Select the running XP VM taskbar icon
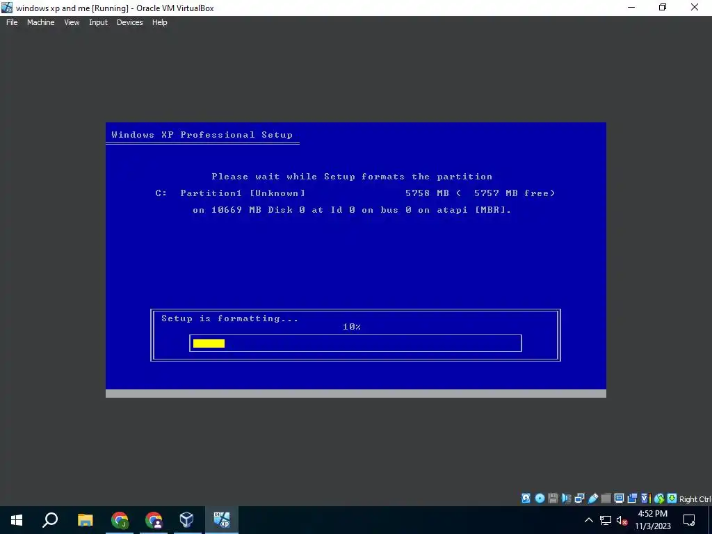712x534 pixels. tap(222, 520)
